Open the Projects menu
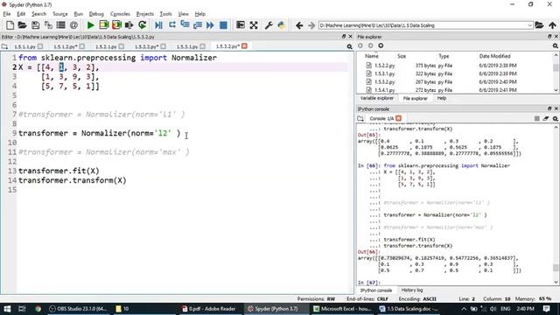The height and width of the screenshot is (315, 560). pos(145,14)
